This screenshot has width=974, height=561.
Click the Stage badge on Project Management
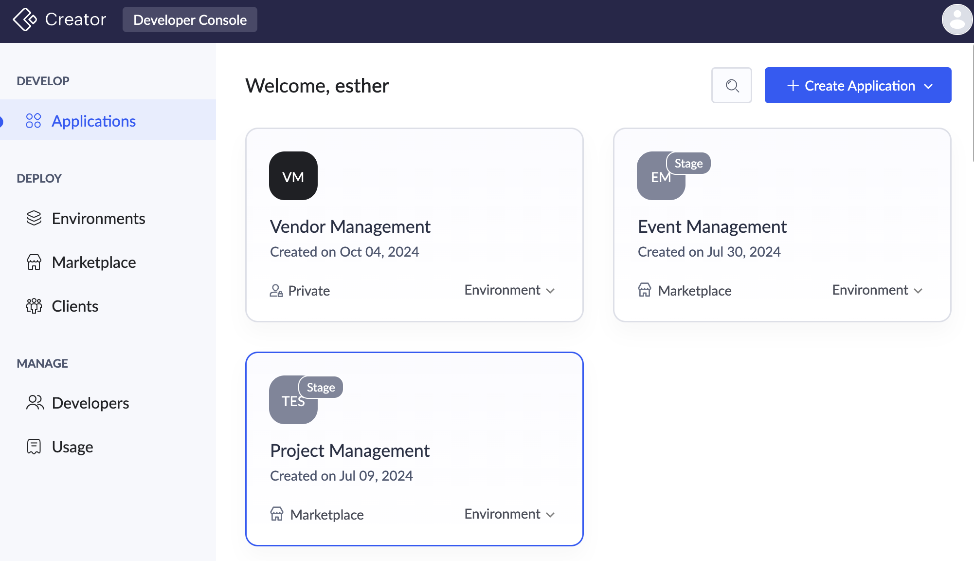point(321,387)
